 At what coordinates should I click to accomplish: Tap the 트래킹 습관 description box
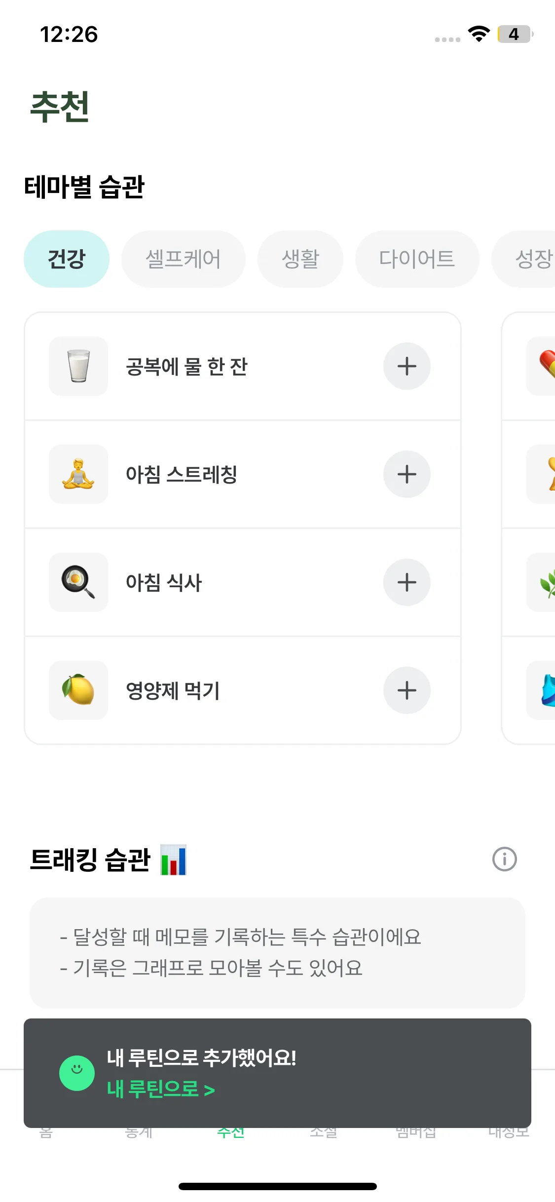click(x=277, y=953)
